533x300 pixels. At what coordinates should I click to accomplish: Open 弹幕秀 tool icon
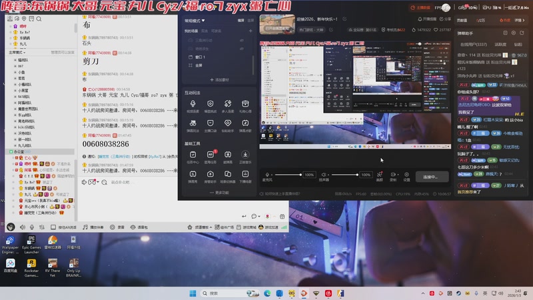coord(193,174)
